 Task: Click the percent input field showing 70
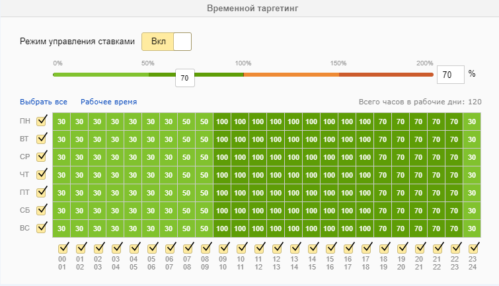tap(450, 75)
